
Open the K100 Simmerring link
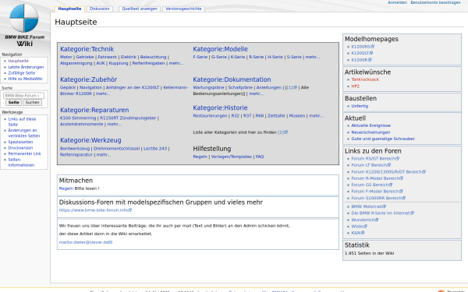click(78, 118)
